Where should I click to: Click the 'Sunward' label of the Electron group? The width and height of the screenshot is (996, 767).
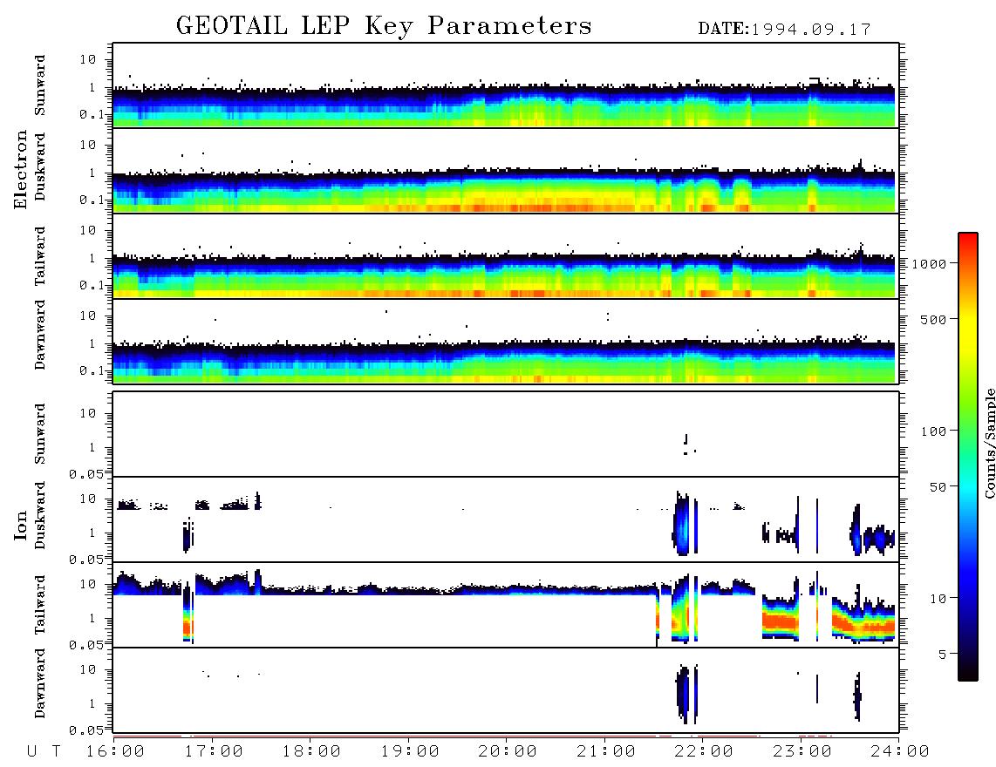click(39, 85)
